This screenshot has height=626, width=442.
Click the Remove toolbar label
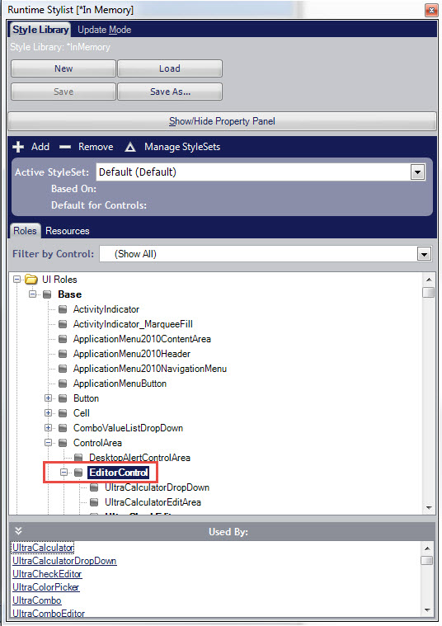96,147
